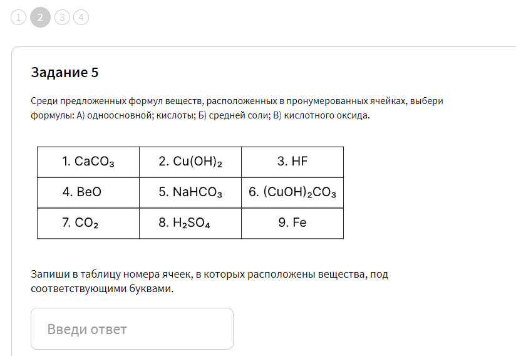Click the "Задание 5" heading
Image resolution: width=516 pixels, height=356 pixels.
(x=65, y=73)
